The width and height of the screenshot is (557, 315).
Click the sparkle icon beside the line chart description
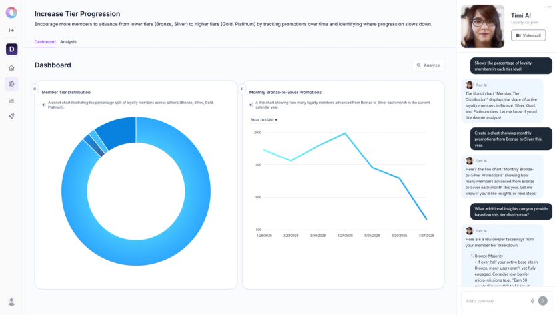point(251,105)
